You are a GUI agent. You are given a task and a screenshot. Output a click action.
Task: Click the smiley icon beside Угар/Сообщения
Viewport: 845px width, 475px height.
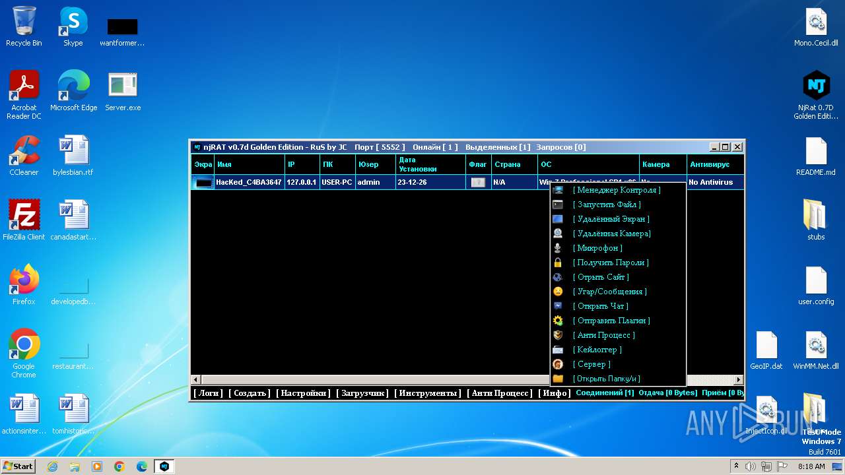(558, 292)
